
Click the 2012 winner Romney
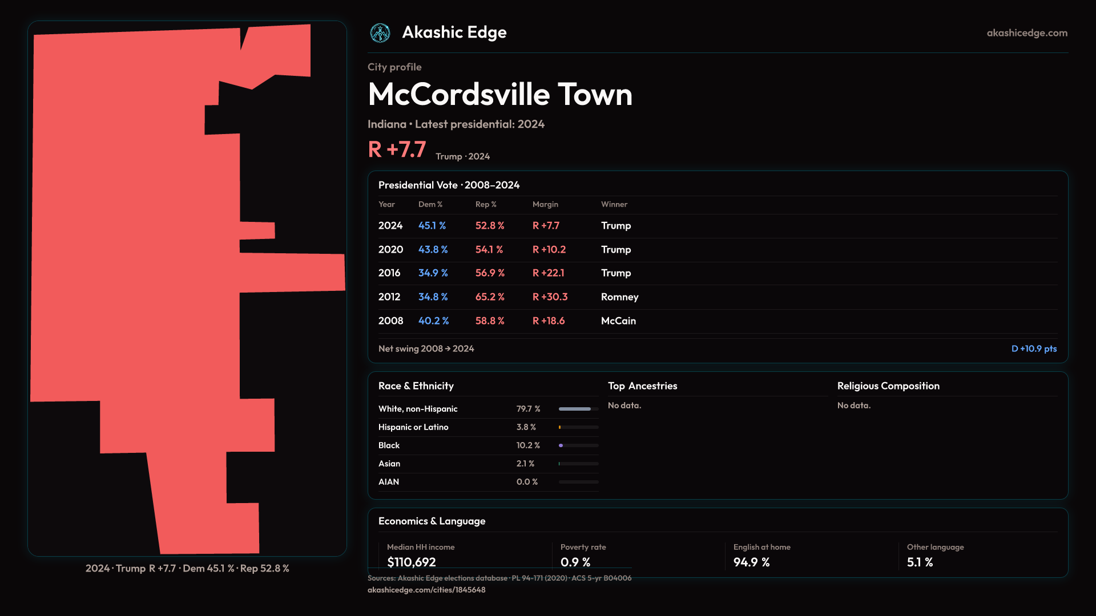coord(619,297)
